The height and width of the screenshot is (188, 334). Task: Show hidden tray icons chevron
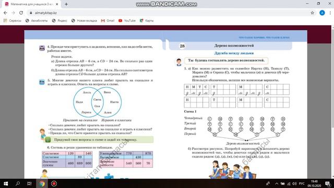pos(277,183)
